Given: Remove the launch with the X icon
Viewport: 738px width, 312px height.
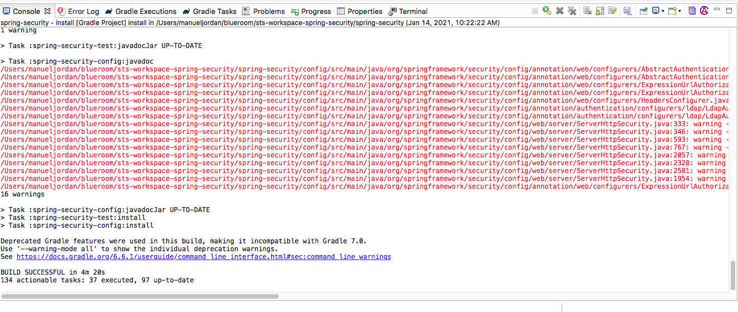Looking at the screenshot, I should pos(559,11).
